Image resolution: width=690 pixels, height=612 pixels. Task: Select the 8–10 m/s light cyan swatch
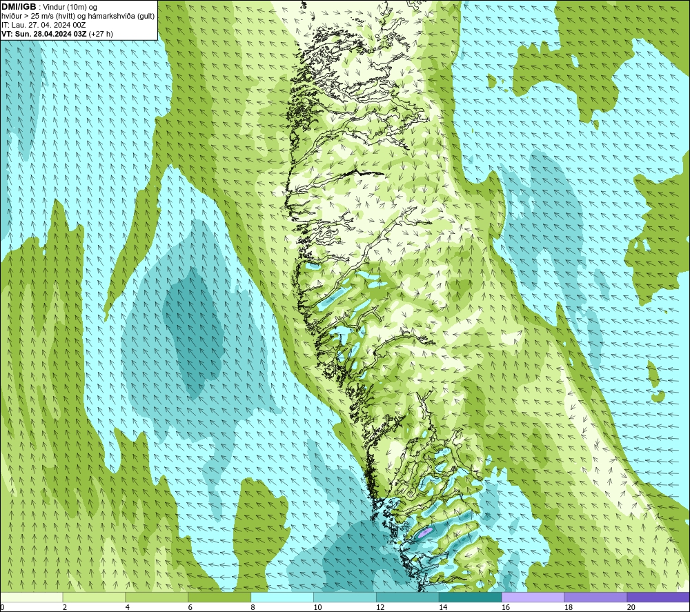[282, 598]
